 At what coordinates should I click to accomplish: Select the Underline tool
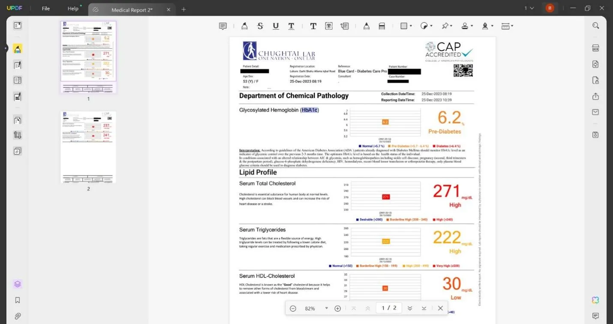[x=276, y=26]
